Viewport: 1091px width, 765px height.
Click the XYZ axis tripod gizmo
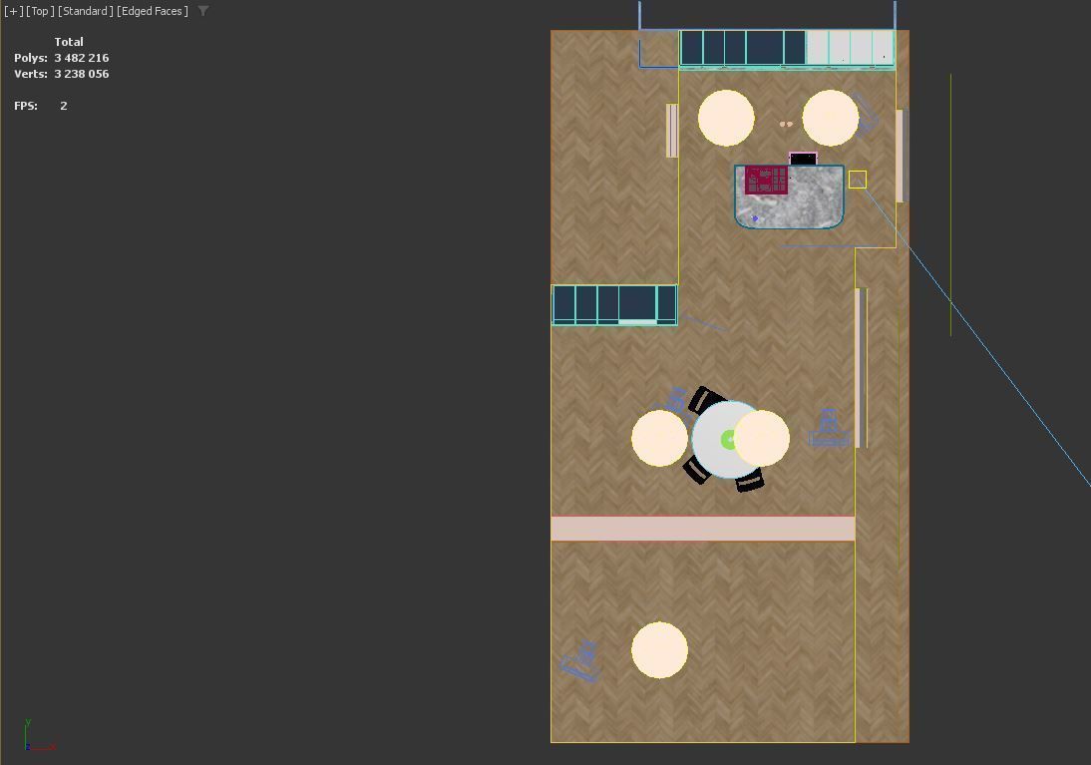(38, 736)
